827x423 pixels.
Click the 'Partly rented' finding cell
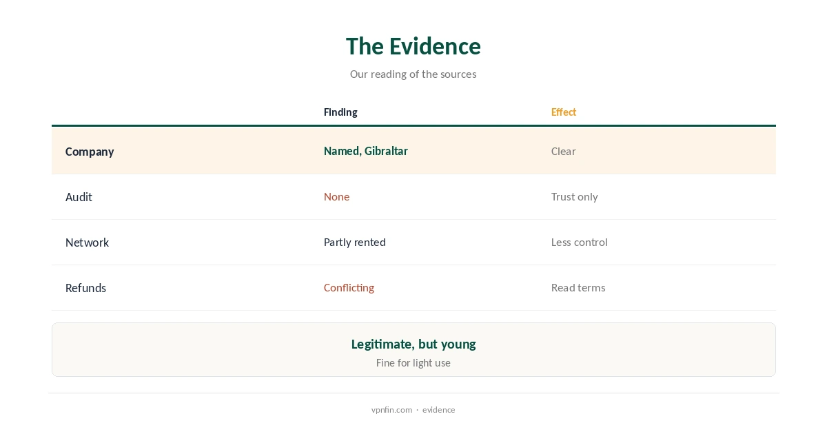(x=355, y=242)
